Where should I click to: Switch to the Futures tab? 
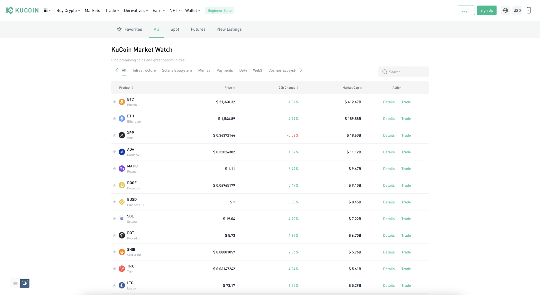click(198, 29)
